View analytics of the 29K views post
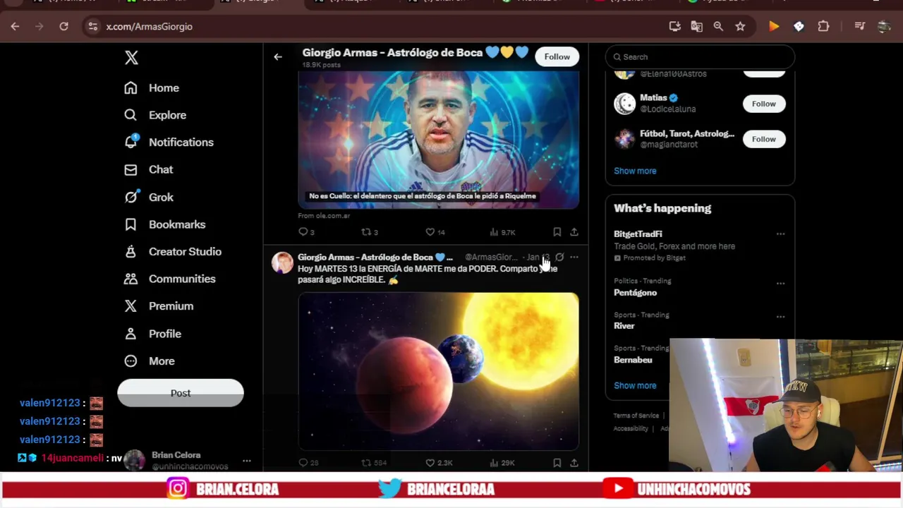The height and width of the screenshot is (508, 903). pos(502,463)
